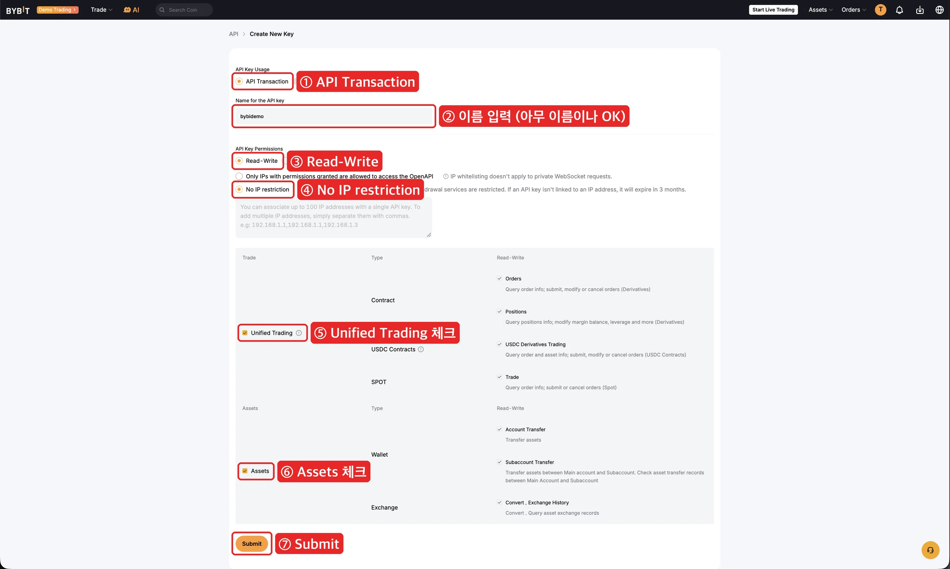Open the Demo Trading badge
The height and width of the screenshot is (569, 950).
[58, 10]
